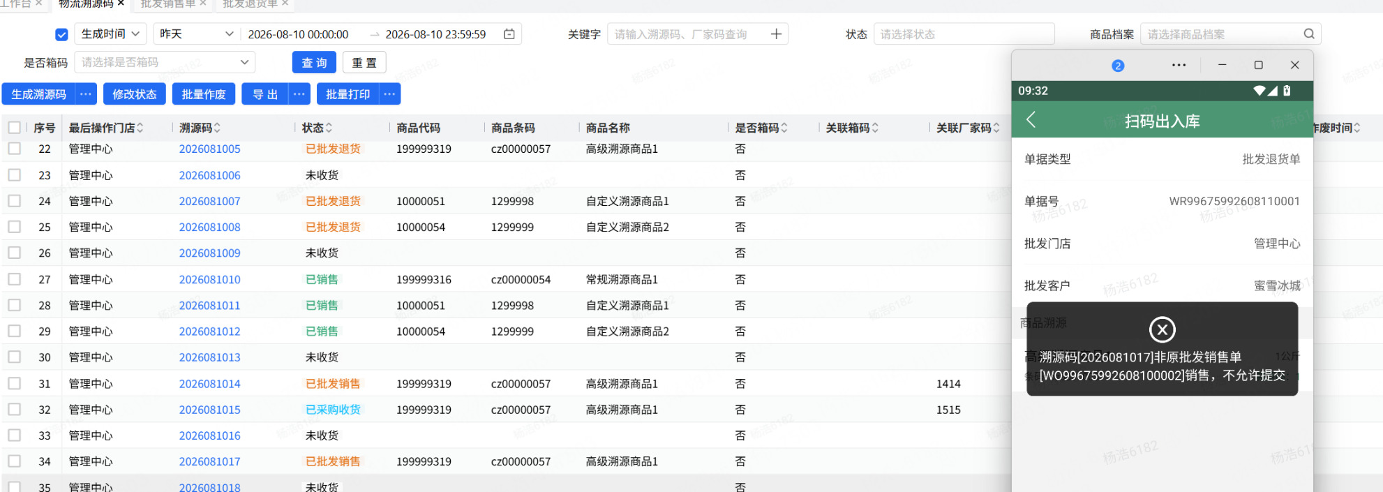Expand more options next to 批量打印
This screenshot has width=1383, height=492.
pos(390,94)
